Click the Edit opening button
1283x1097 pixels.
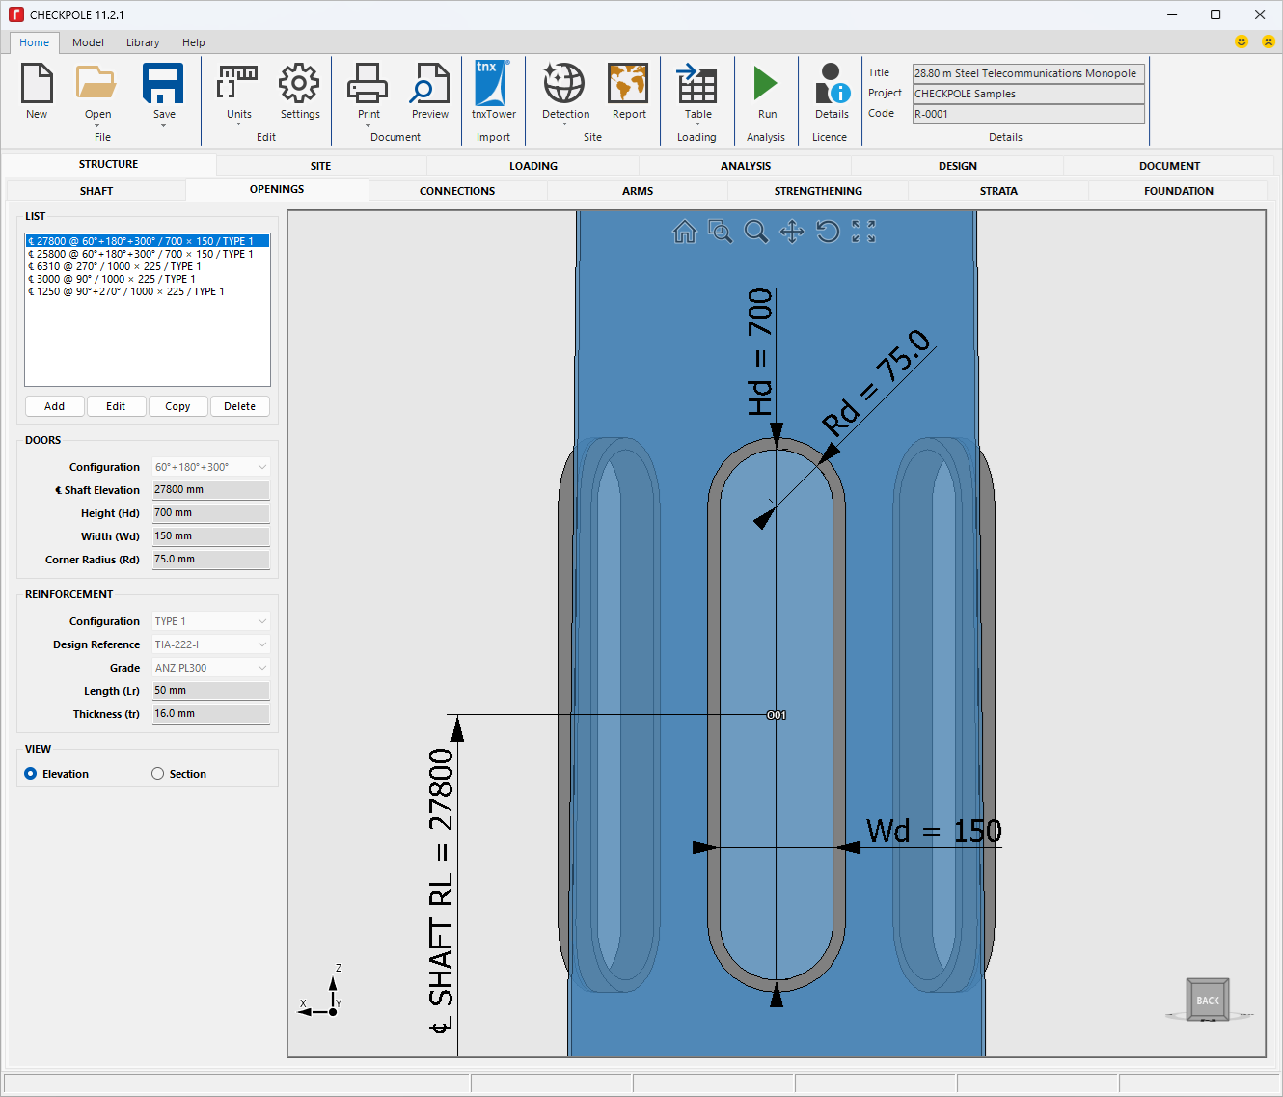click(x=116, y=406)
